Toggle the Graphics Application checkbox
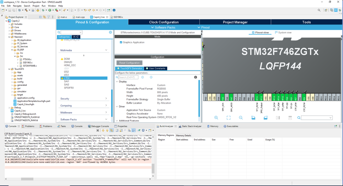The image size is (343, 186). point(121,42)
